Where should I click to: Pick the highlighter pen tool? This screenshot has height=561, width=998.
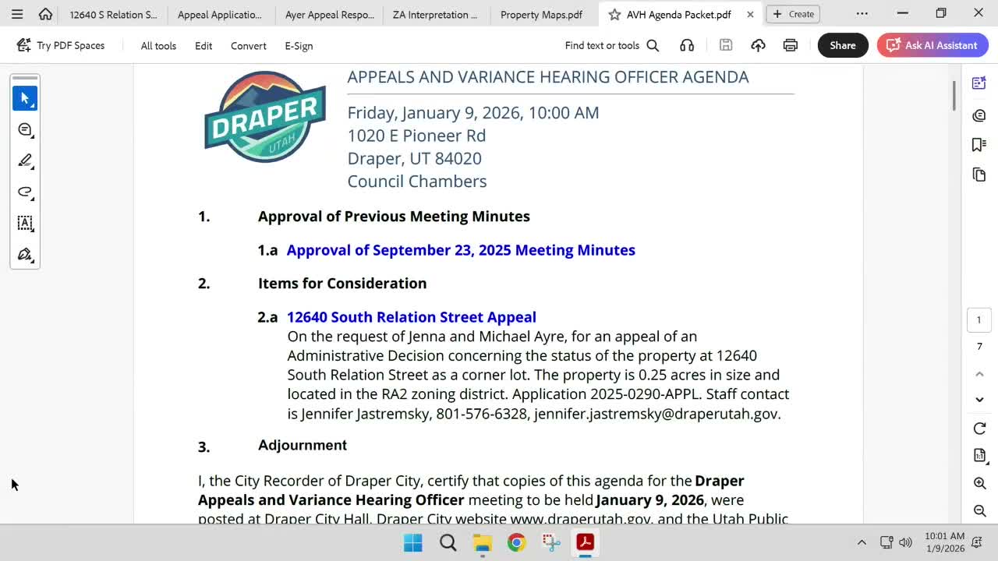[25, 161]
